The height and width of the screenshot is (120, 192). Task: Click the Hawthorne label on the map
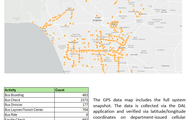pos(74,54)
